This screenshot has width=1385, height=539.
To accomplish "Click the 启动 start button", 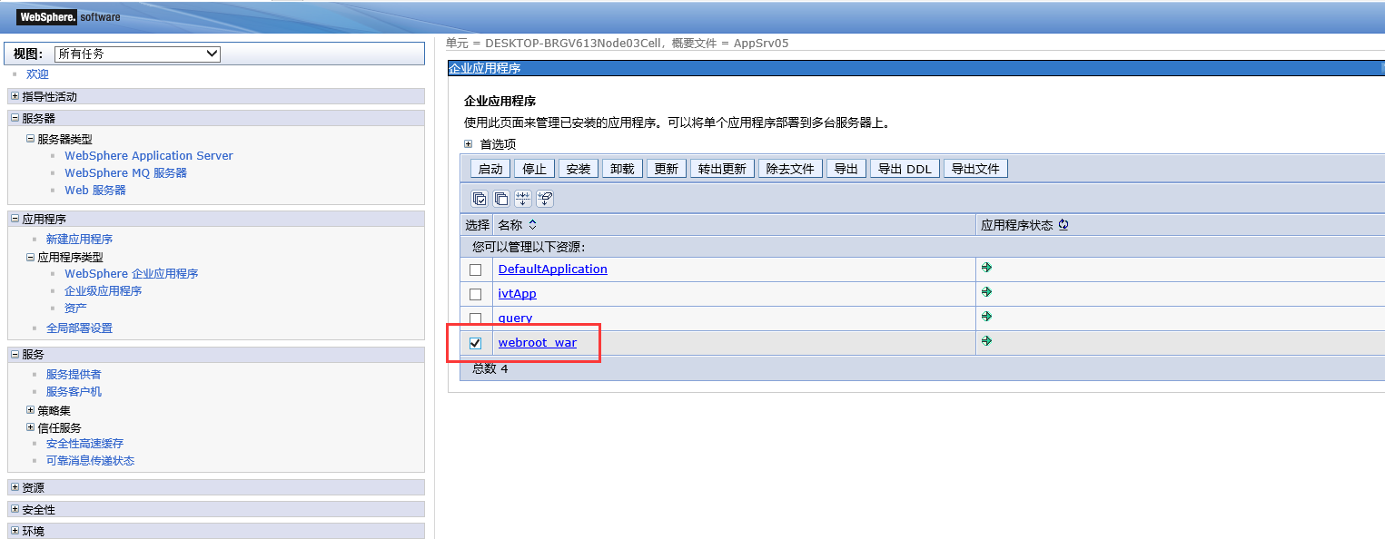I will 490,169.
